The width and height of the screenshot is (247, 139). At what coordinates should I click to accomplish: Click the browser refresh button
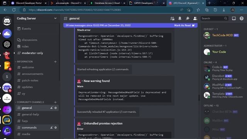pos(14,10)
